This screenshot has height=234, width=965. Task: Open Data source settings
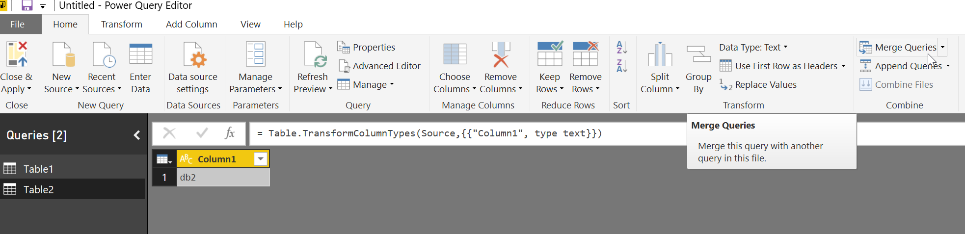click(x=192, y=68)
